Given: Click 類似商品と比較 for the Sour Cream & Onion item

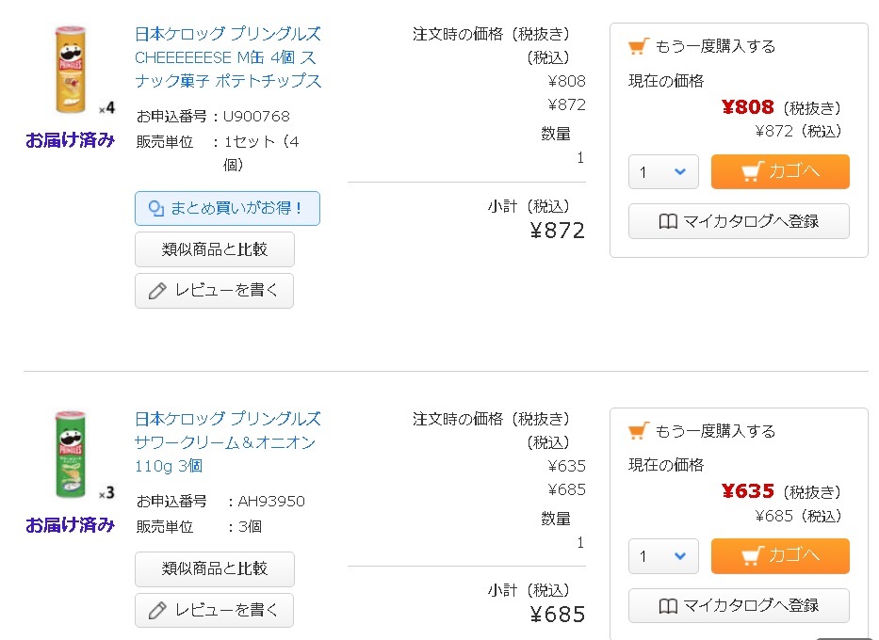Looking at the screenshot, I should [214, 568].
